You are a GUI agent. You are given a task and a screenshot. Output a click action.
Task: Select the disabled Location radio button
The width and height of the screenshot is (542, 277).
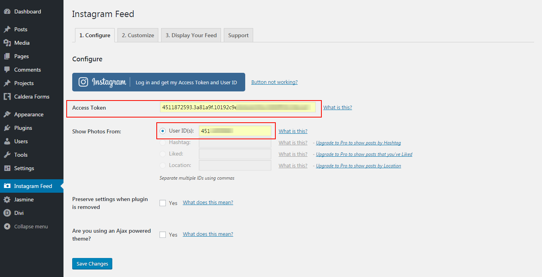pyautogui.click(x=163, y=165)
